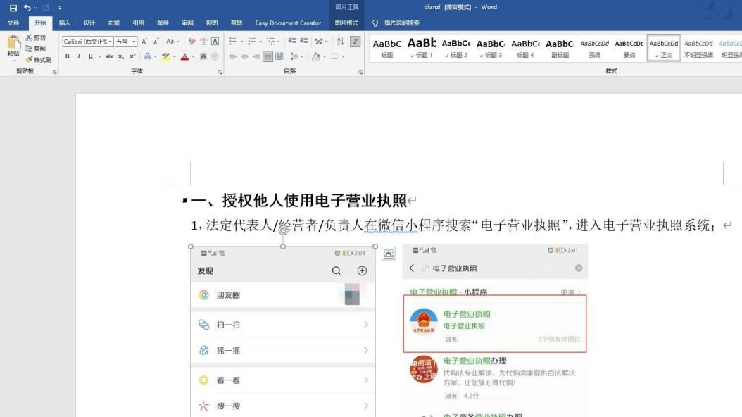Sort the selected text A to Z
The height and width of the screenshot is (417, 742).
[x=340, y=42]
